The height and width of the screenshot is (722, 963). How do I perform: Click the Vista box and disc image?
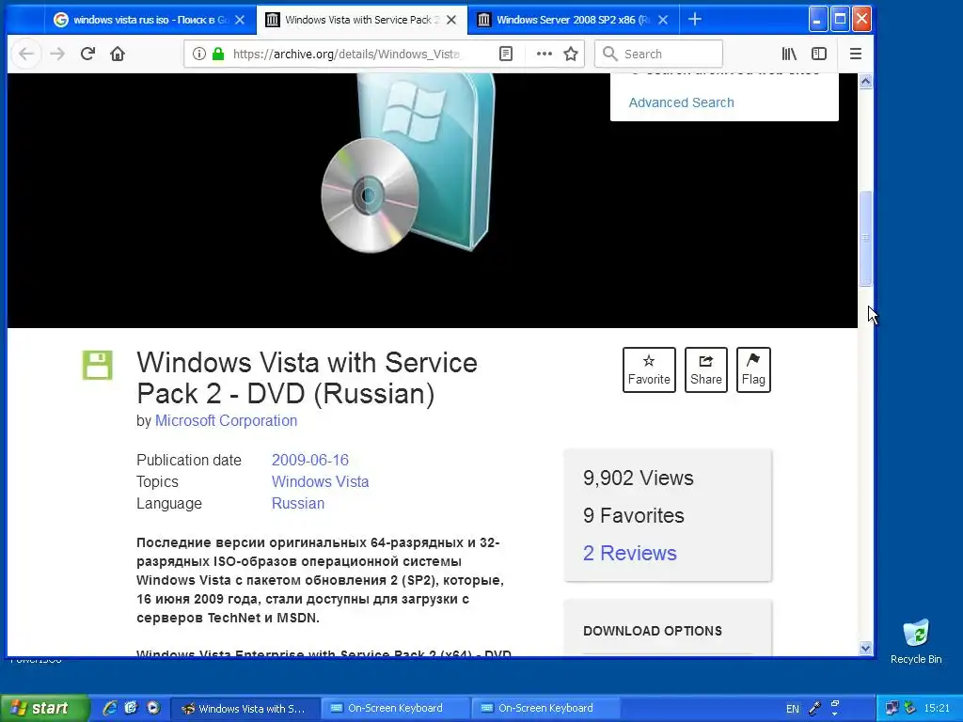[x=408, y=163]
